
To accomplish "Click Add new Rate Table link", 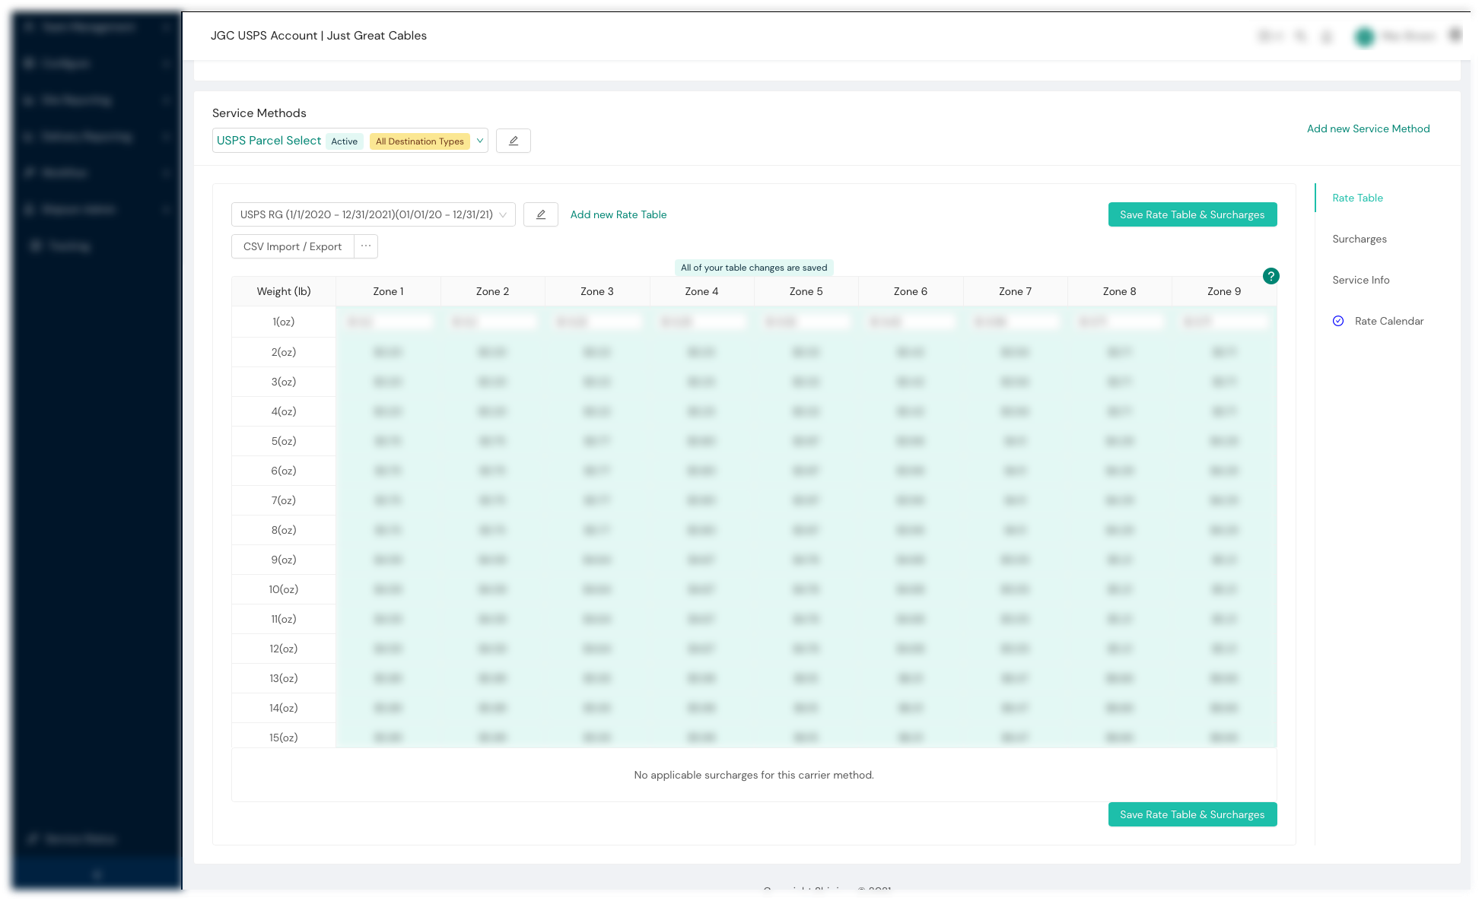I will 618,214.
